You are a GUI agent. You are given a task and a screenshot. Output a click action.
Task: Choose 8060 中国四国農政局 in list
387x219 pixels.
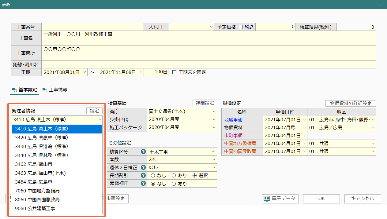click(57, 200)
